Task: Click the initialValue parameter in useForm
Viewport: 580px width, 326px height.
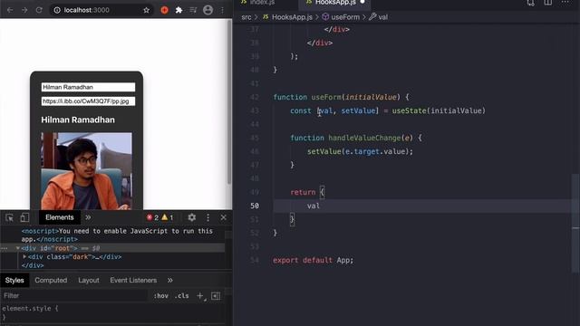Action: click(x=371, y=97)
